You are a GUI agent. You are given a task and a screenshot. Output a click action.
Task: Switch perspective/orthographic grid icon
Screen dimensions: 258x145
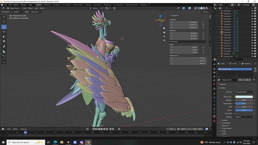(164, 40)
